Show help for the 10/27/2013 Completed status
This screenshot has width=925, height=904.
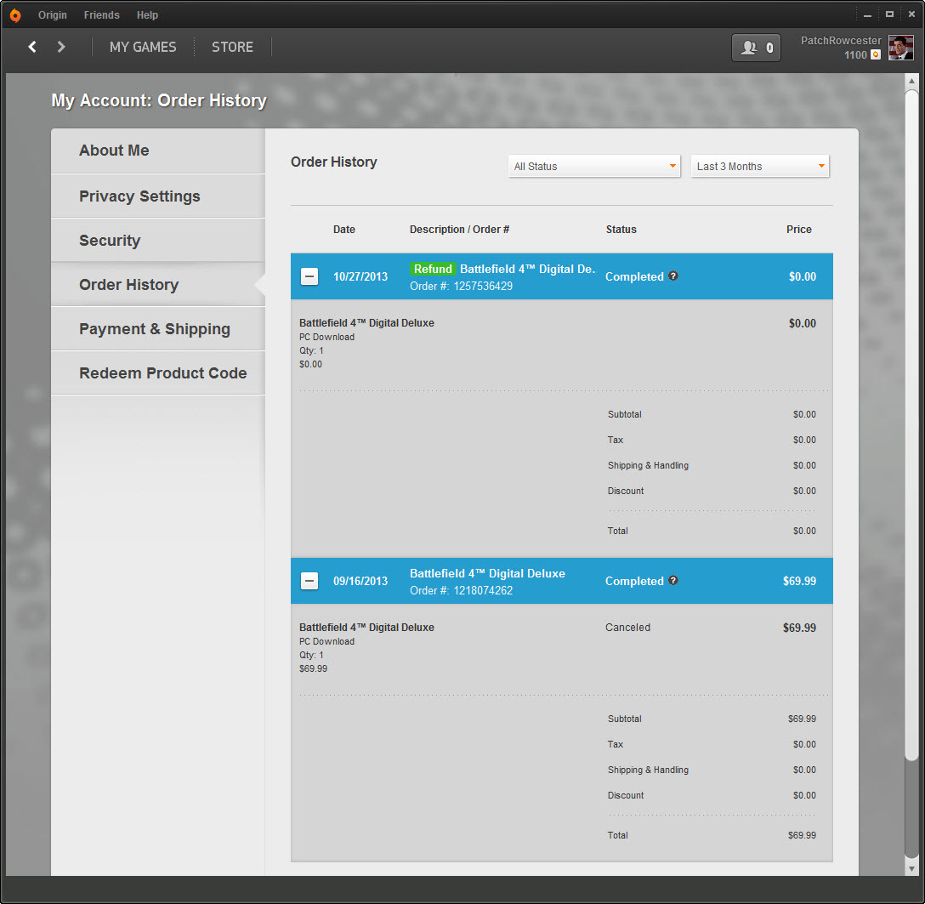(673, 276)
